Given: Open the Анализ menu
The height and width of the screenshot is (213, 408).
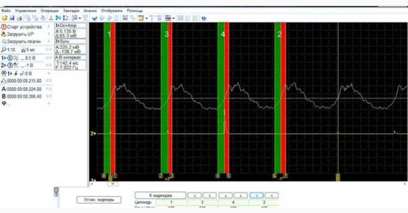Looking at the screenshot, I should coord(90,11).
